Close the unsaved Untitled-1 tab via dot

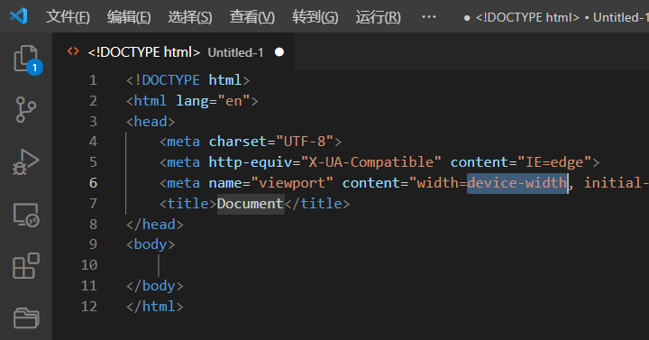click(x=279, y=52)
